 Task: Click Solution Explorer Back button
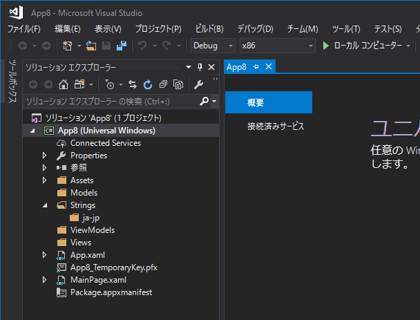33,85
